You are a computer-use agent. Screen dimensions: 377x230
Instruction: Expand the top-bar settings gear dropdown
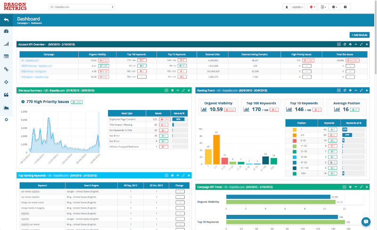334,7
